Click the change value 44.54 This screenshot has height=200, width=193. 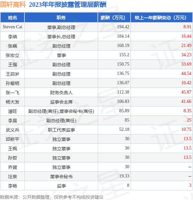click(186, 73)
